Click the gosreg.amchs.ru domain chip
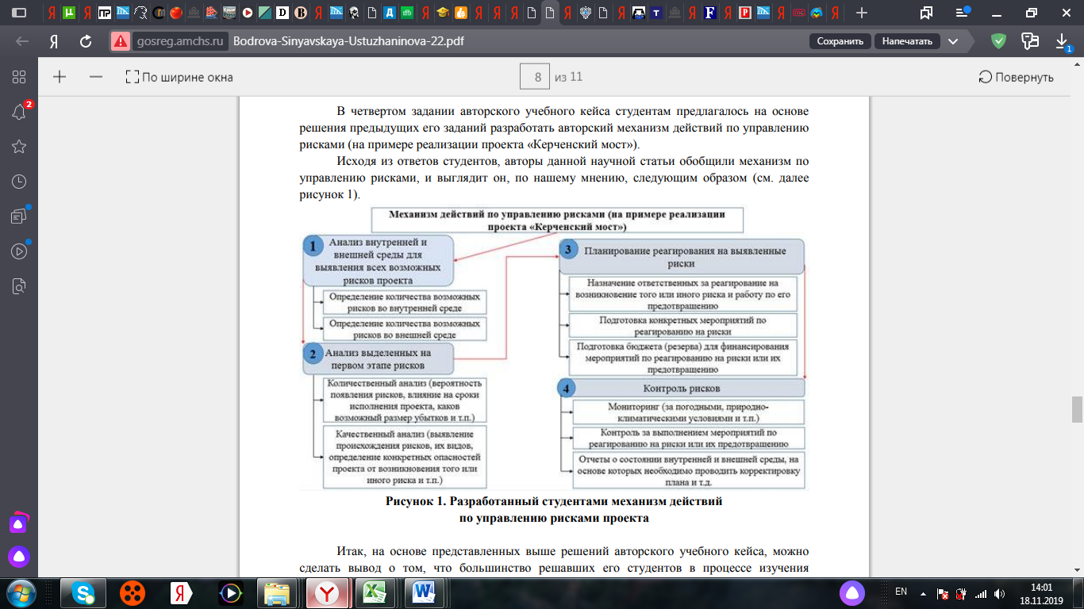 (182, 41)
